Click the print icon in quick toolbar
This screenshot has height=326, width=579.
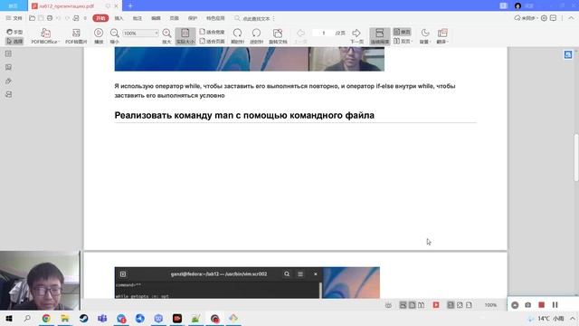pyautogui.click(x=50, y=18)
